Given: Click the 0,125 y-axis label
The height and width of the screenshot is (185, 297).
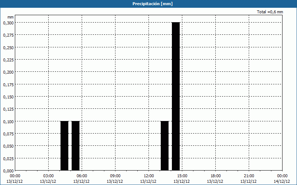Looking at the screenshot, I should pyautogui.click(x=8, y=109).
